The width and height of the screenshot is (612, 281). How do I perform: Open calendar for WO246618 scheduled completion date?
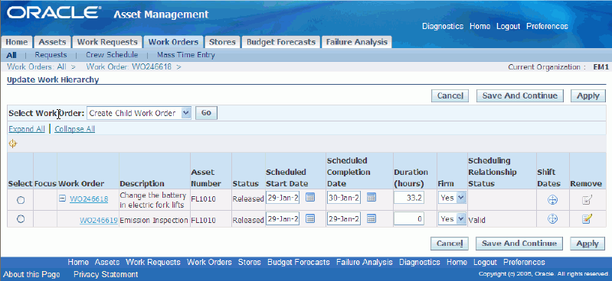coord(371,198)
